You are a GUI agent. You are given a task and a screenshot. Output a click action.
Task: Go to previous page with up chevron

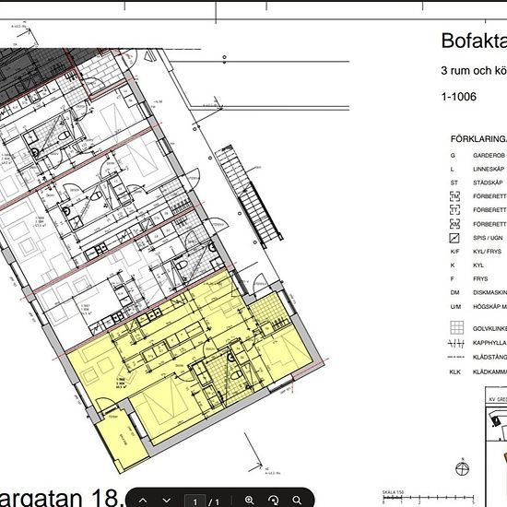point(143,501)
